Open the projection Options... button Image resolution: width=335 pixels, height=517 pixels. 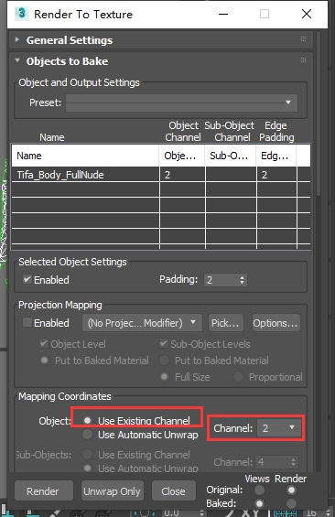pyautogui.click(x=276, y=323)
